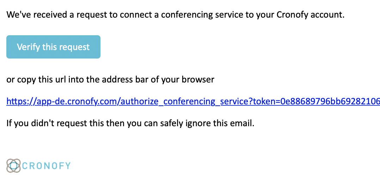The height and width of the screenshot is (184, 380).
Task: Click the letter Y ending the CRONOFY wordmark
Action: (68, 166)
